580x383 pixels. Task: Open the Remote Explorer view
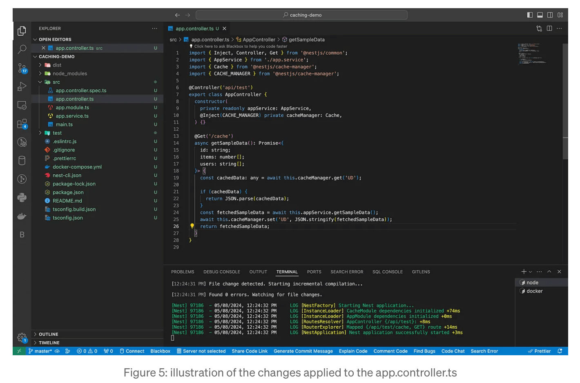tap(22, 105)
